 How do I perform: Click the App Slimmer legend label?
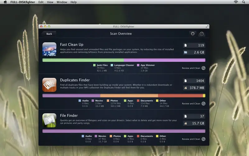point(148,65)
